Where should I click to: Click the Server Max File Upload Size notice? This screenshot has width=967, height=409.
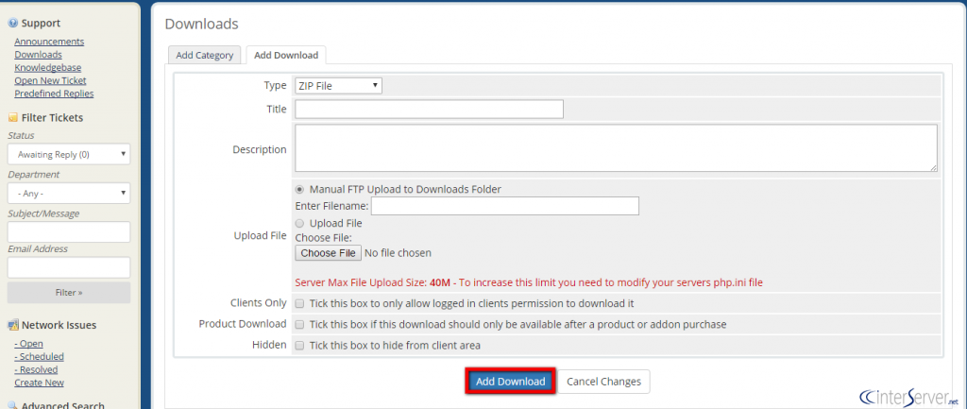click(x=529, y=283)
